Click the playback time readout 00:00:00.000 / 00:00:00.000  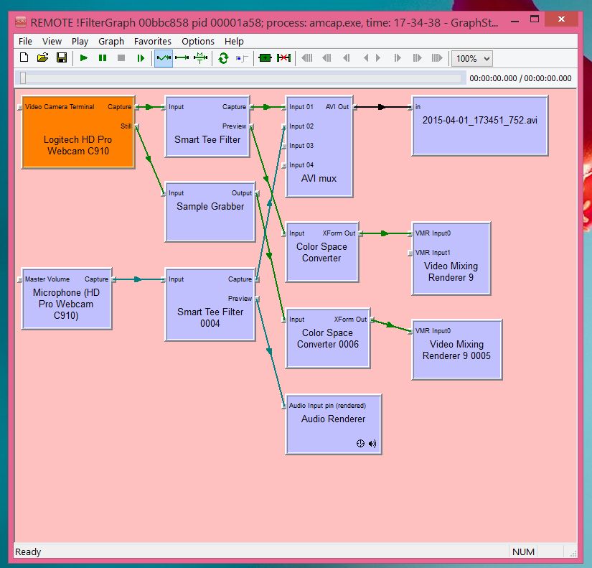520,78
